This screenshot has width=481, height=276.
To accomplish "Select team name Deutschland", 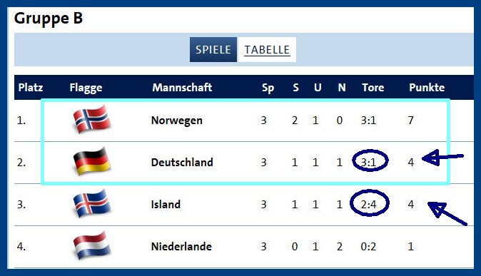I will [182, 162].
